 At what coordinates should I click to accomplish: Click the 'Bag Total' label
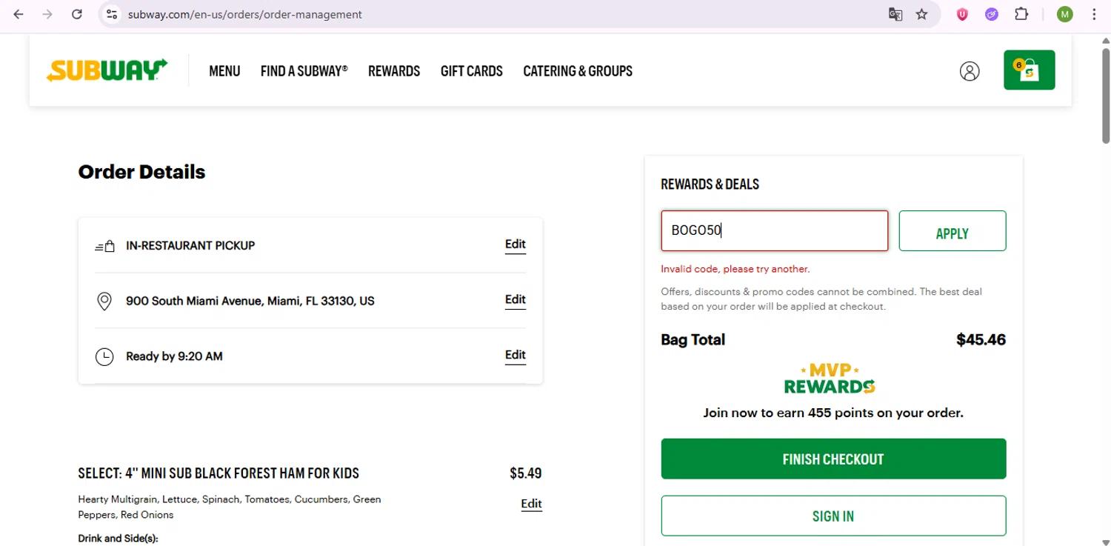point(693,340)
